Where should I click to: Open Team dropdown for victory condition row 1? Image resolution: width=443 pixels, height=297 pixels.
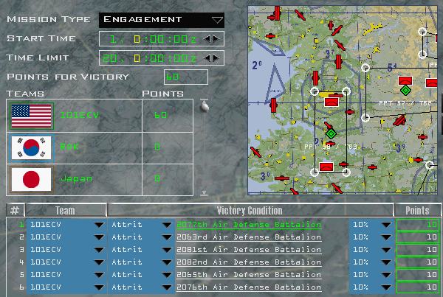(98, 226)
